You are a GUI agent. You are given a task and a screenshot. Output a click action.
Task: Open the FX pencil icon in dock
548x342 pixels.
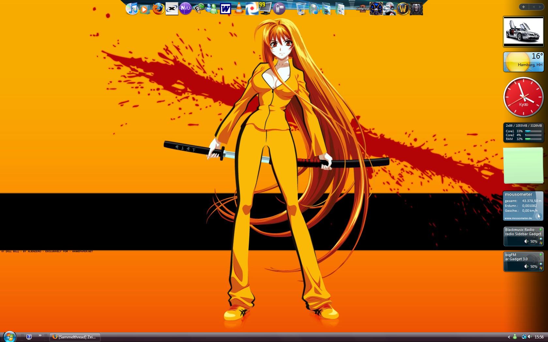pos(199,8)
